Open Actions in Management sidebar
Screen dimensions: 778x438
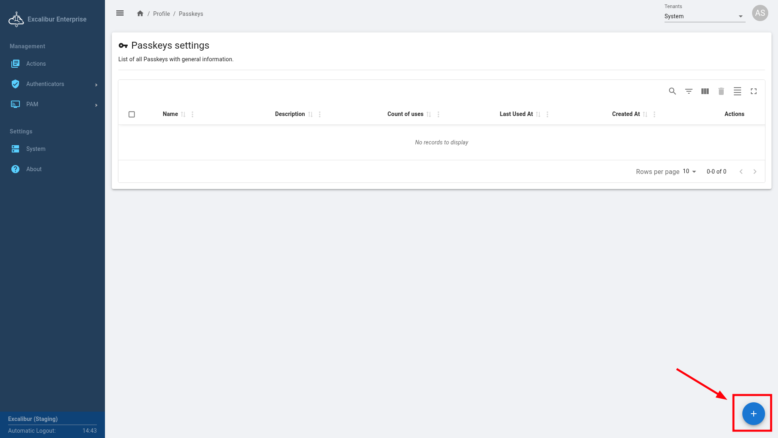tap(36, 64)
